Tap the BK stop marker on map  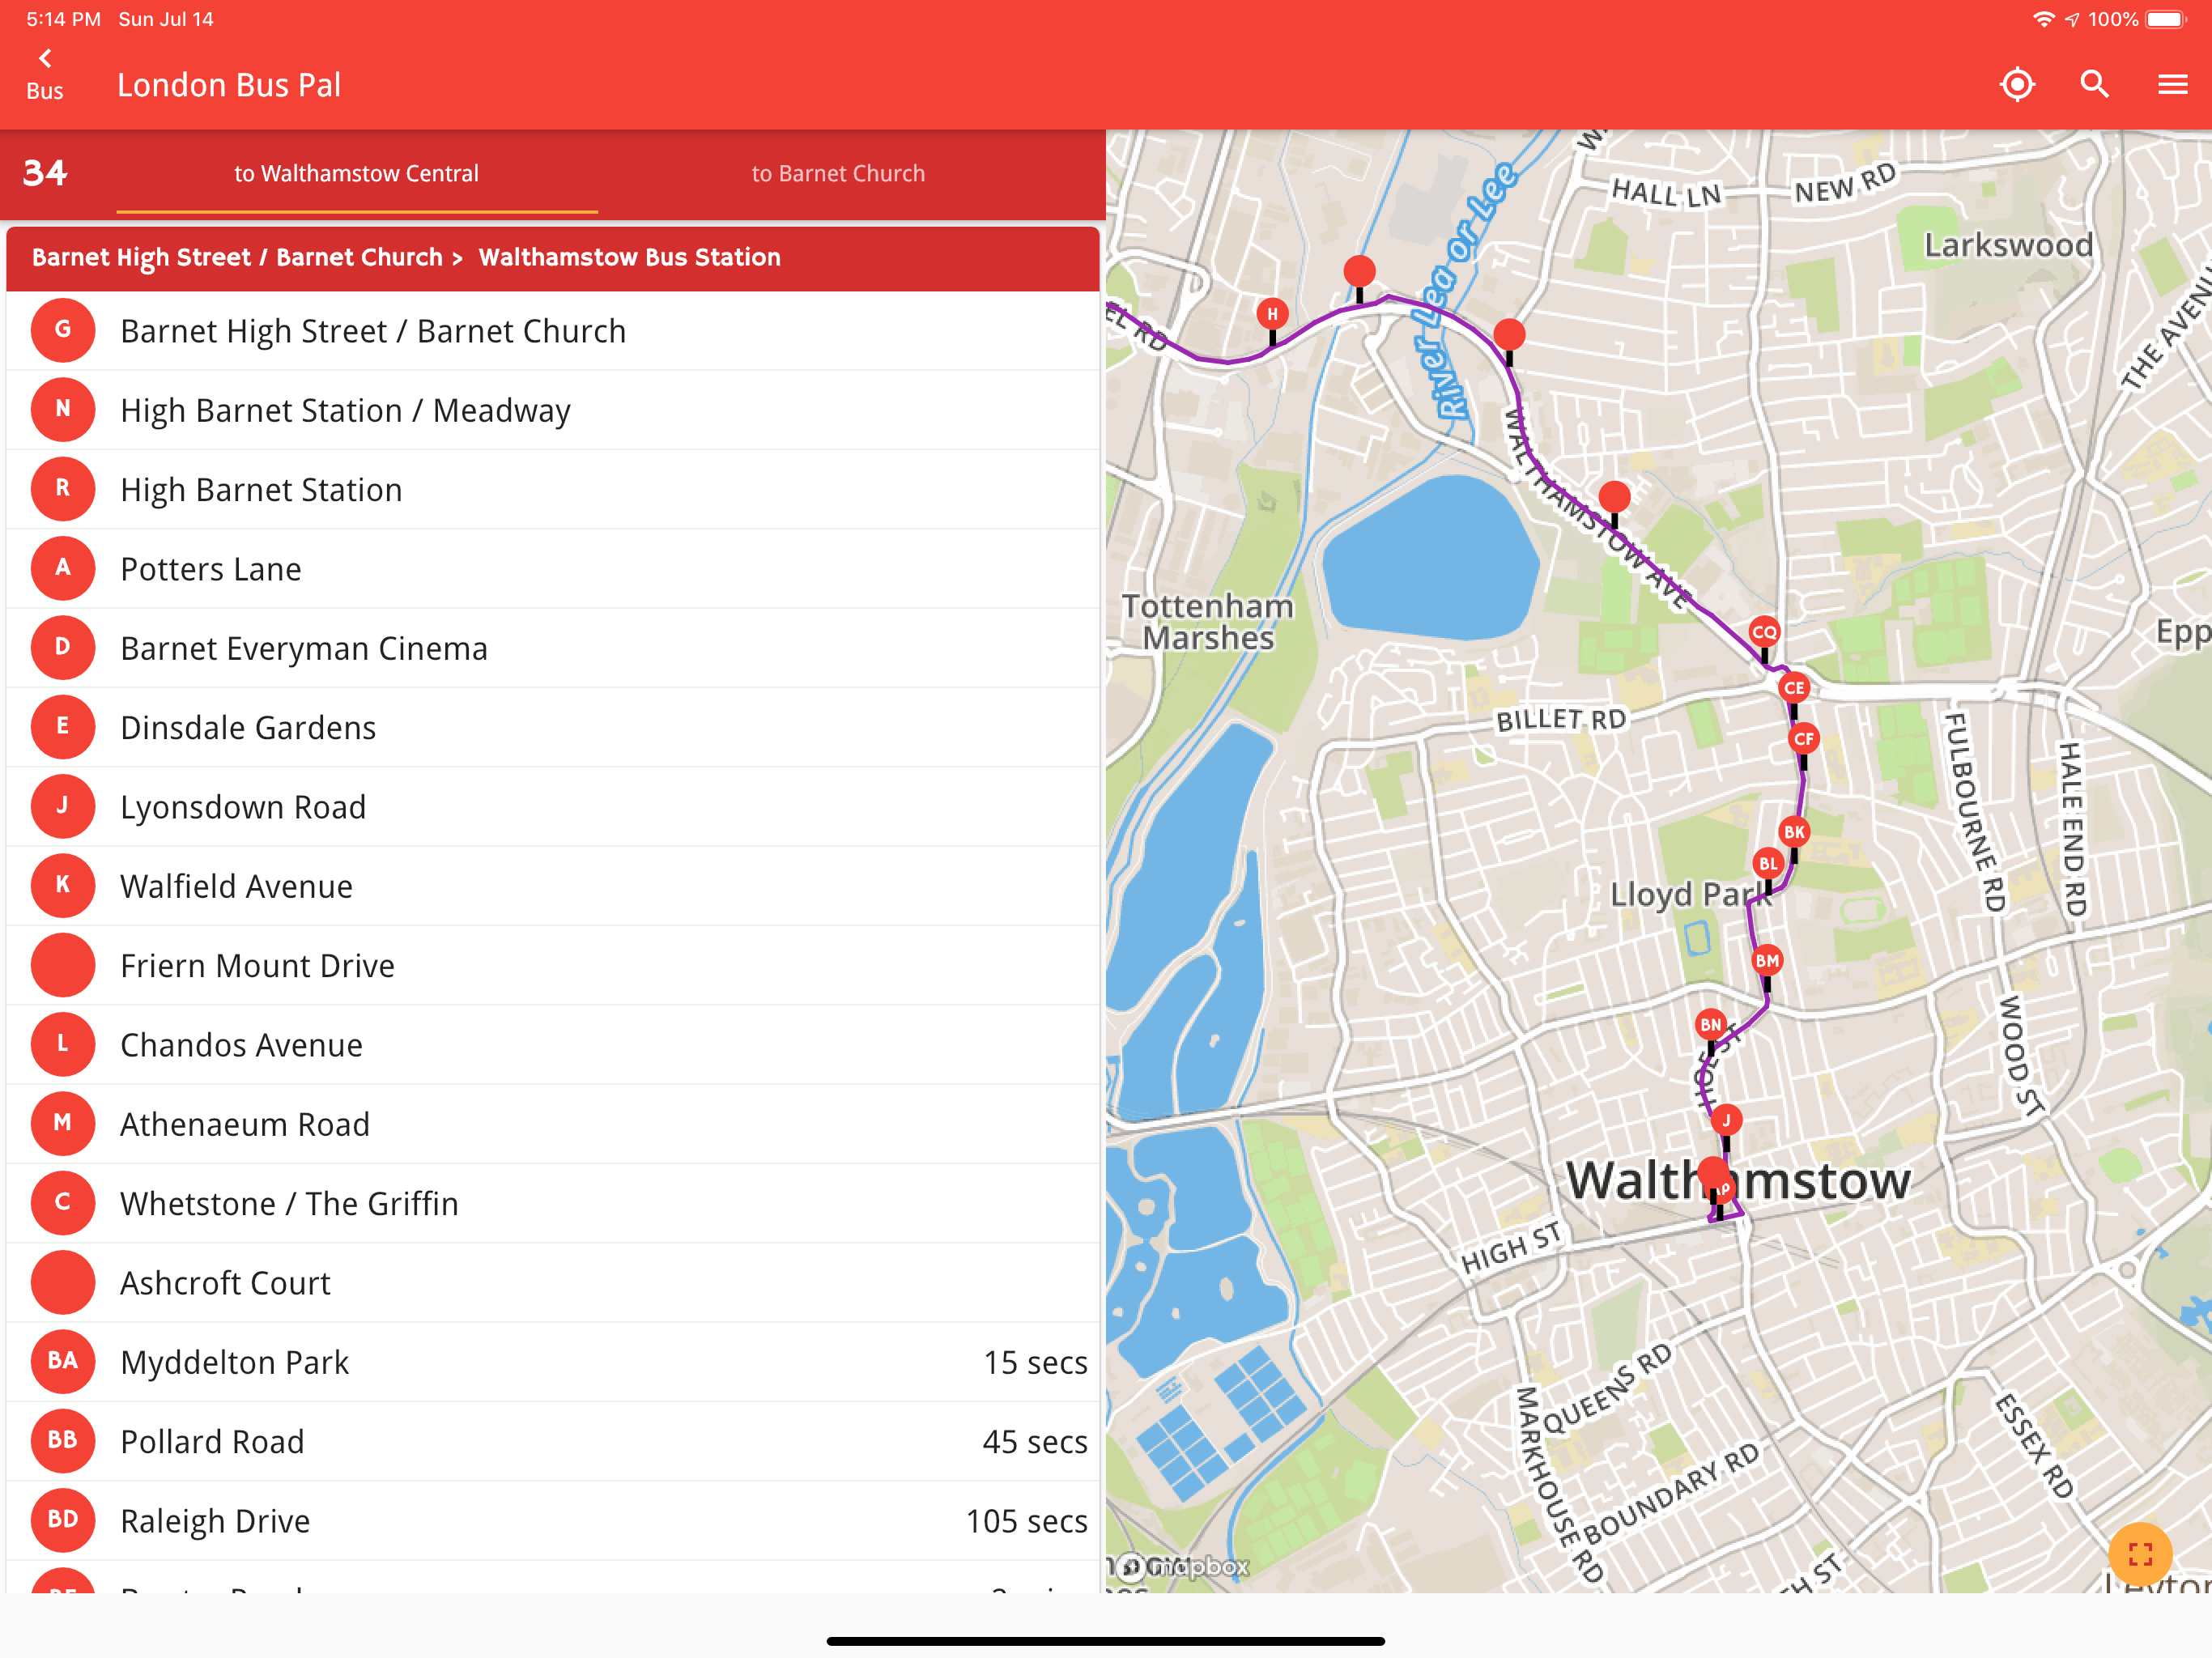click(1794, 832)
